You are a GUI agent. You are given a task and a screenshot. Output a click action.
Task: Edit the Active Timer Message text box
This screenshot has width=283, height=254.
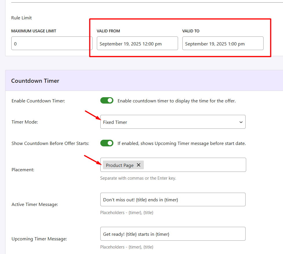(x=173, y=200)
